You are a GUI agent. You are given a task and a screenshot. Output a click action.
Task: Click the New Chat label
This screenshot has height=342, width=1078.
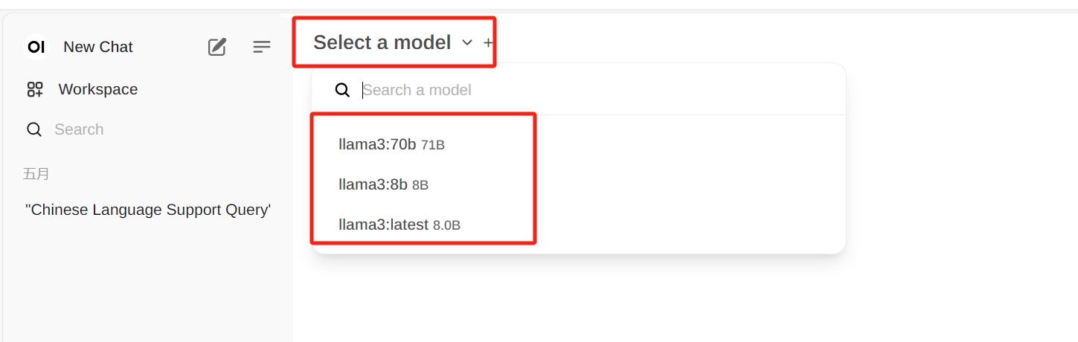tap(97, 47)
